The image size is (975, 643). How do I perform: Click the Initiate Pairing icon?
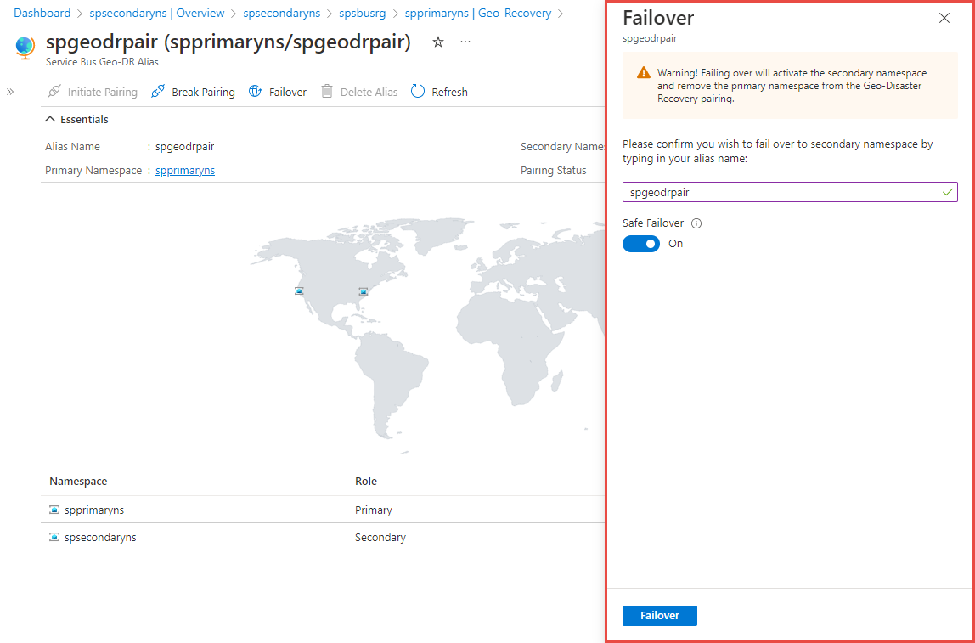coord(55,91)
